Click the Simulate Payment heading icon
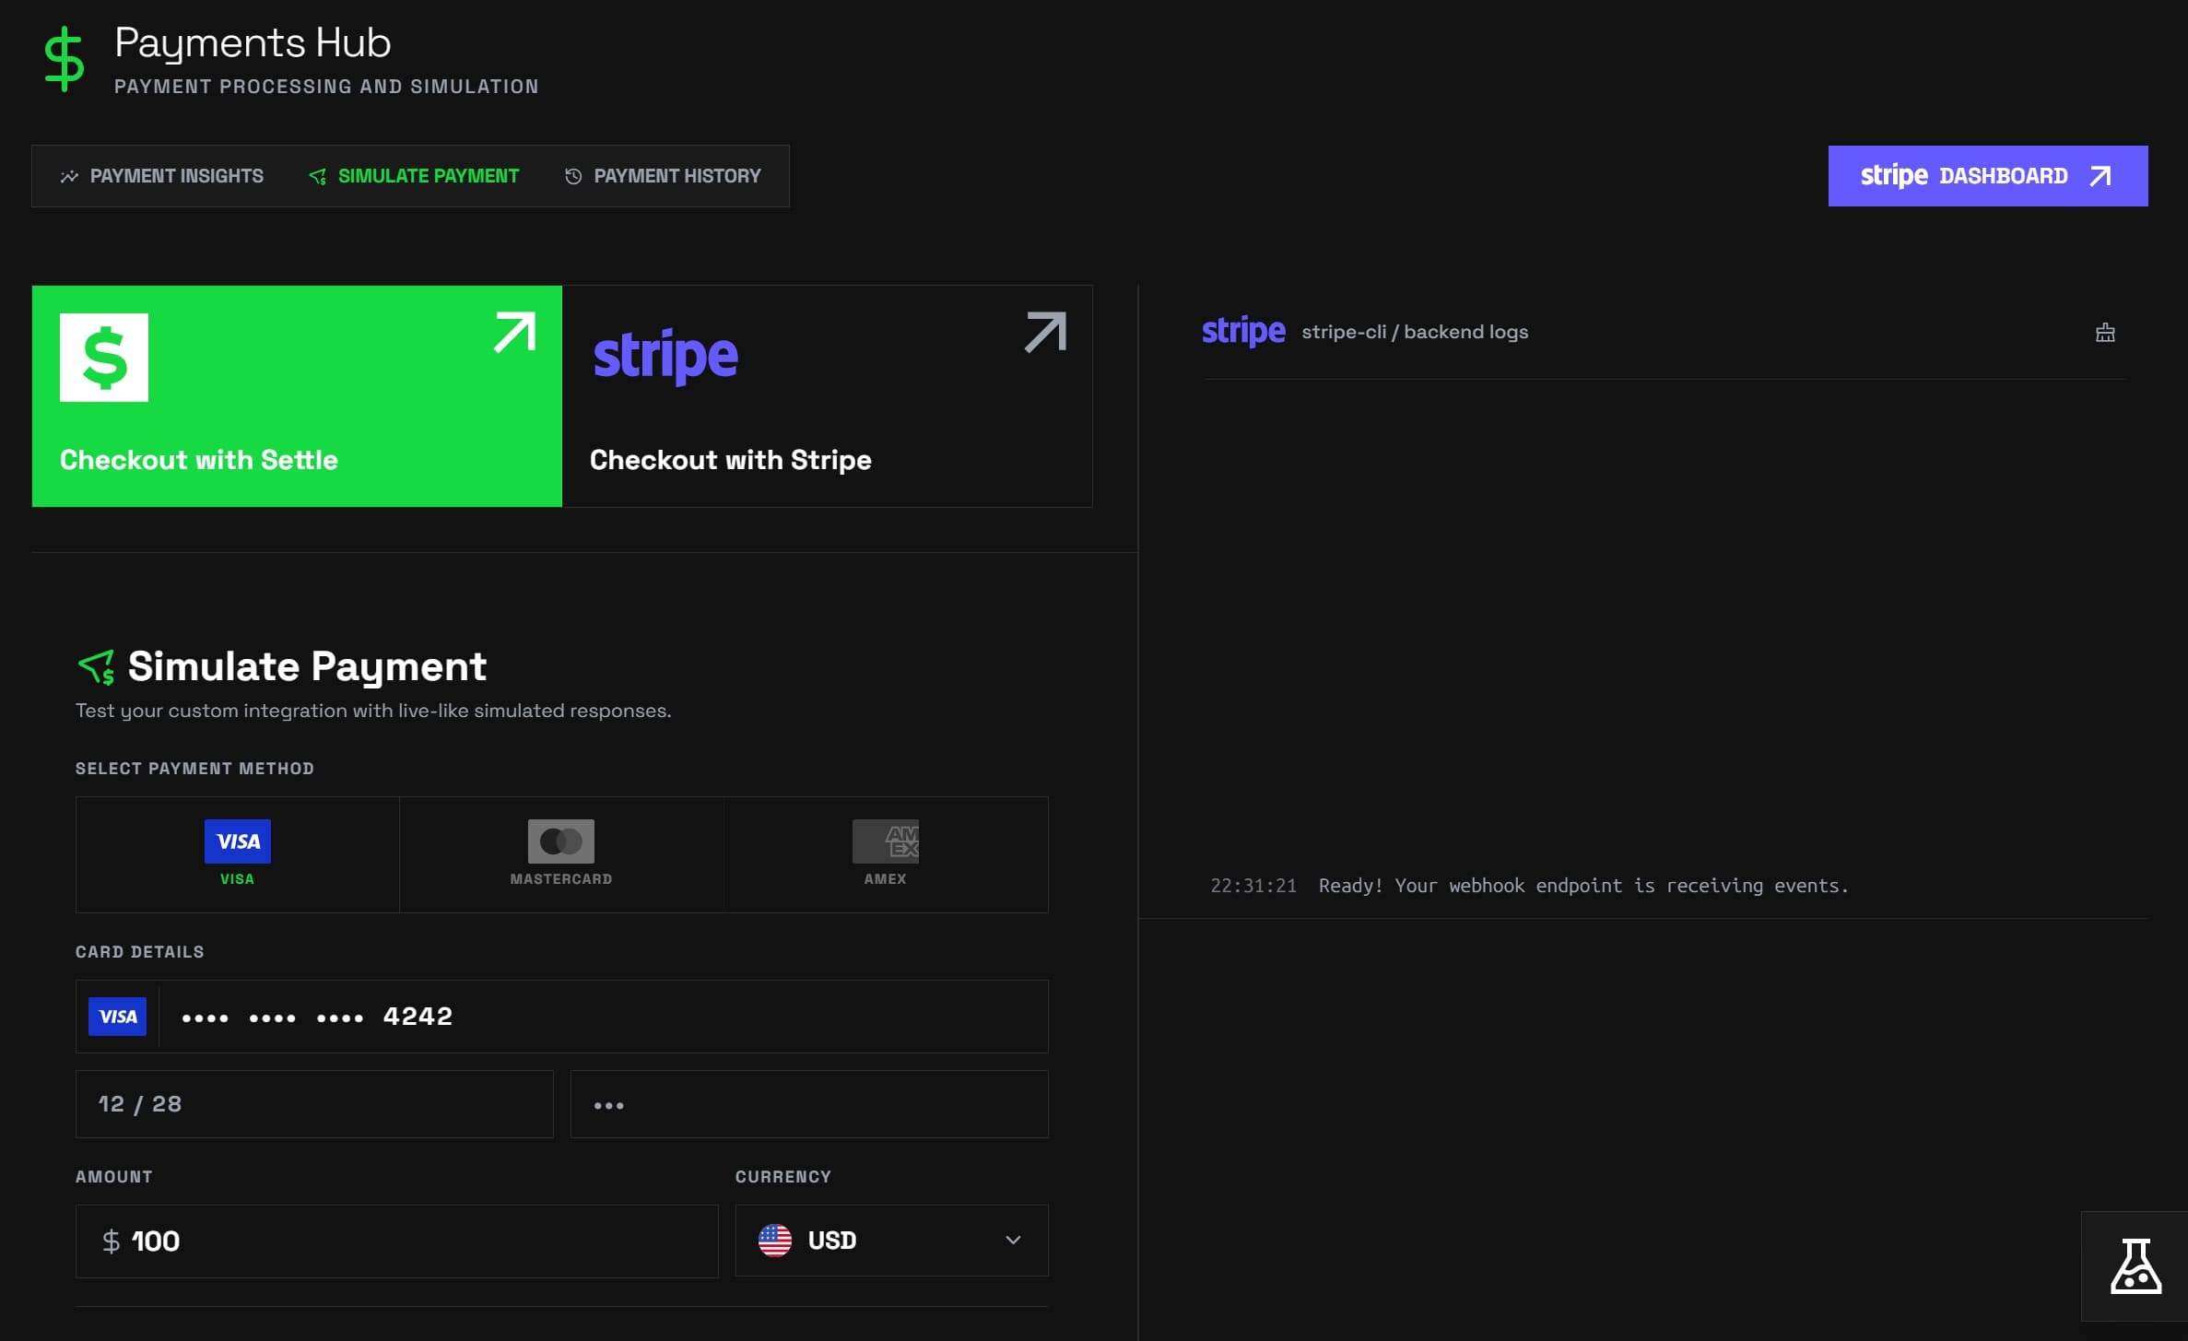Viewport: 2188px width, 1341px height. [96, 667]
